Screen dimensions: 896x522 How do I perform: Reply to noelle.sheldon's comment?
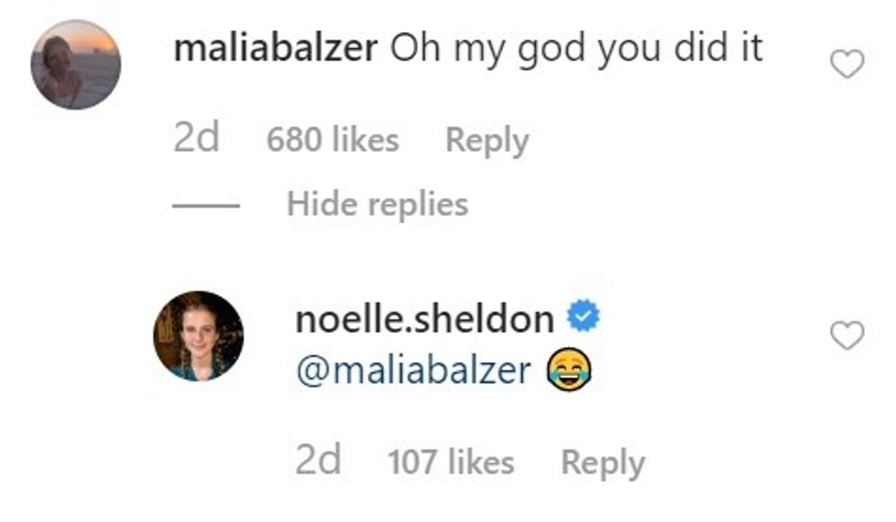point(603,463)
